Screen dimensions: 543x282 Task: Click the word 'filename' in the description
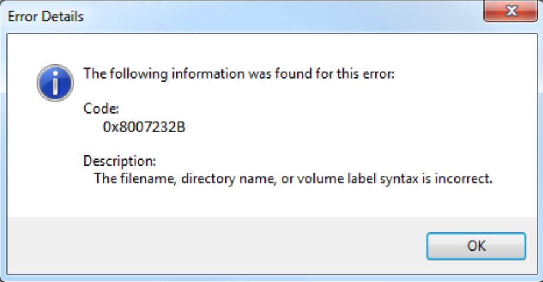(x=148, y=179)
